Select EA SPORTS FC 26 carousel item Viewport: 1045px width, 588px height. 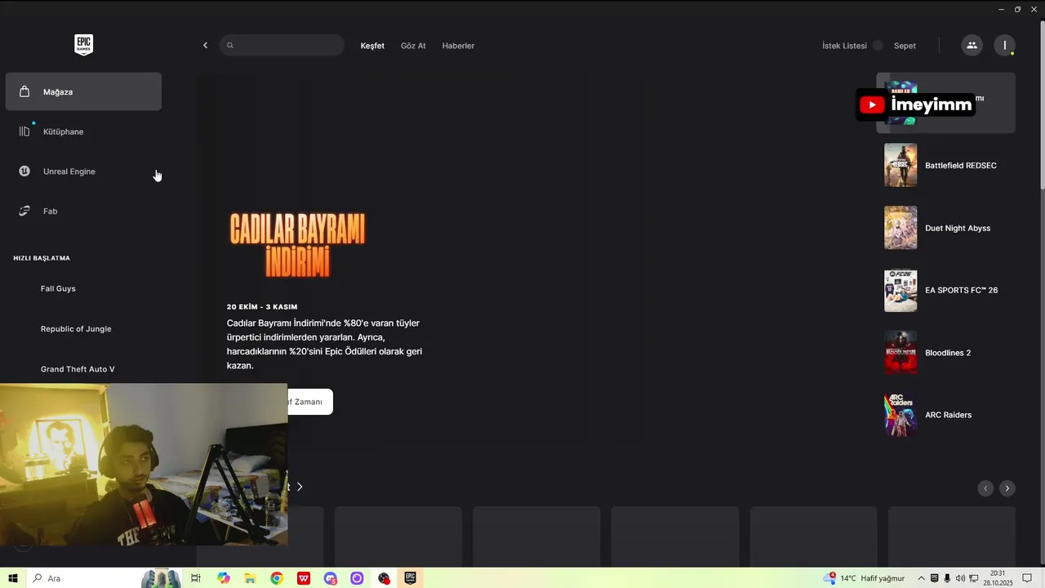945,290
